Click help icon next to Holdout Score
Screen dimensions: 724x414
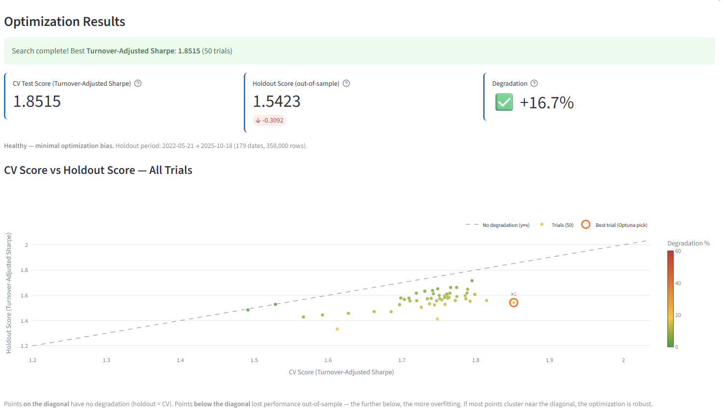pyautogui.click(x=346, y=83)
